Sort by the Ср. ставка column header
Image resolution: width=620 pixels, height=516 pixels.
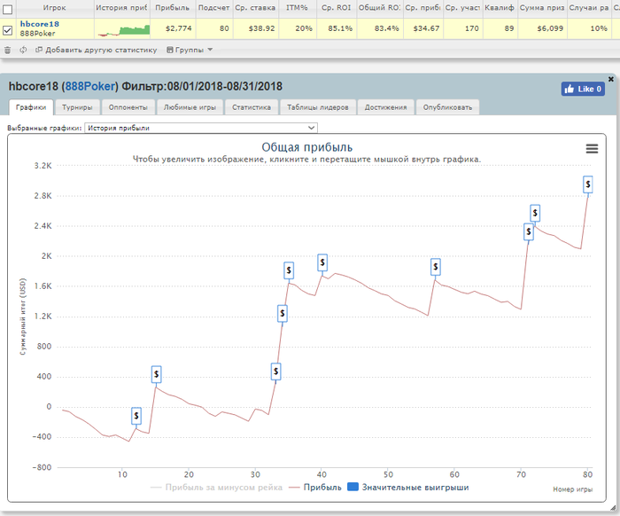coord(255,8)
